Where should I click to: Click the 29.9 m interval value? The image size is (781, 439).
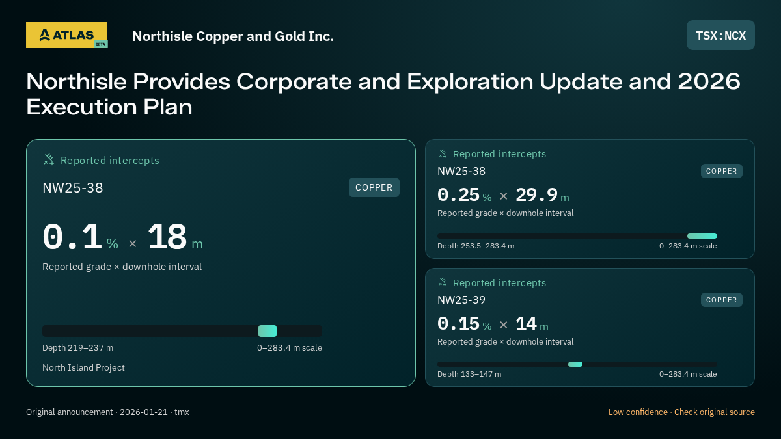click(x=542, y=195)
